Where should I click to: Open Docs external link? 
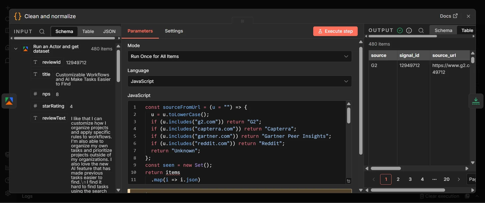coord(449,16)
